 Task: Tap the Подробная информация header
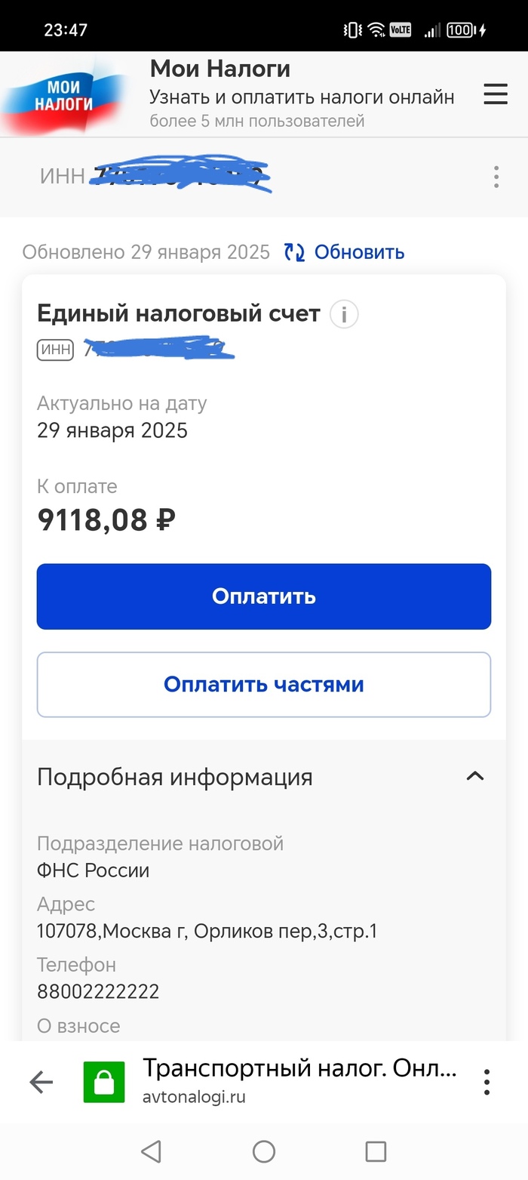175,777
